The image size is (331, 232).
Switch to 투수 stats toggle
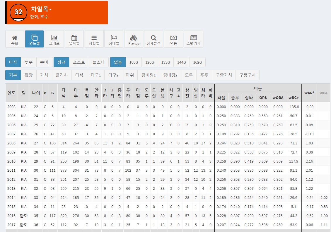(29, 62)
